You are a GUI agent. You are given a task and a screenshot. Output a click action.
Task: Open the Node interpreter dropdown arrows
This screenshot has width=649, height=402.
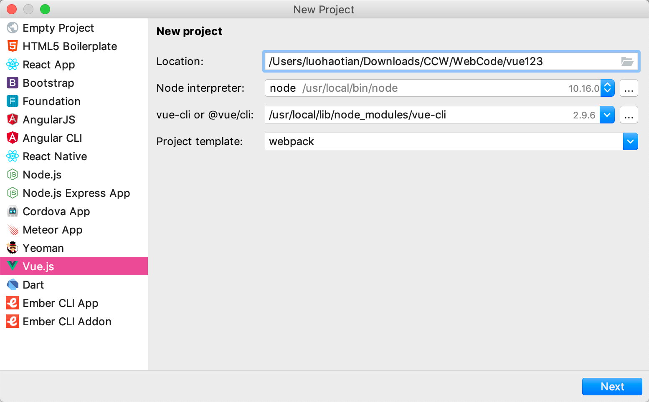click(607, 88)
